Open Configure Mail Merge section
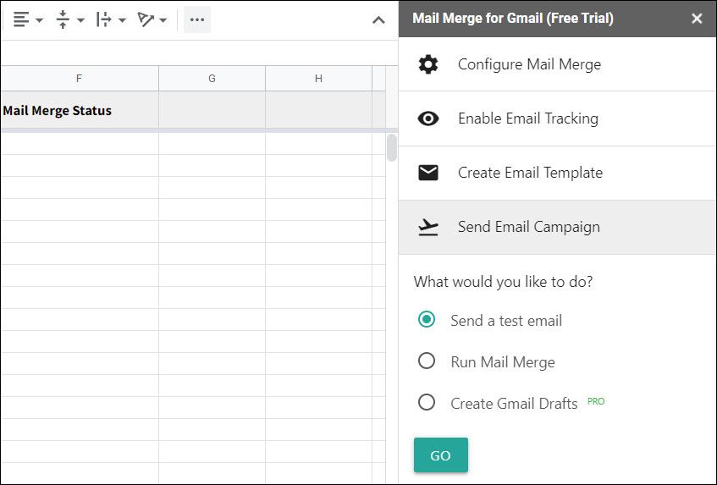 point(557,64)
